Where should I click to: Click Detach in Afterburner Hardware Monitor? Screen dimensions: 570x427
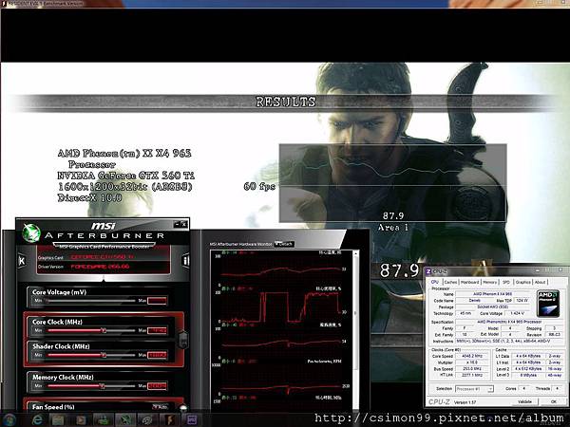[284, 244]
